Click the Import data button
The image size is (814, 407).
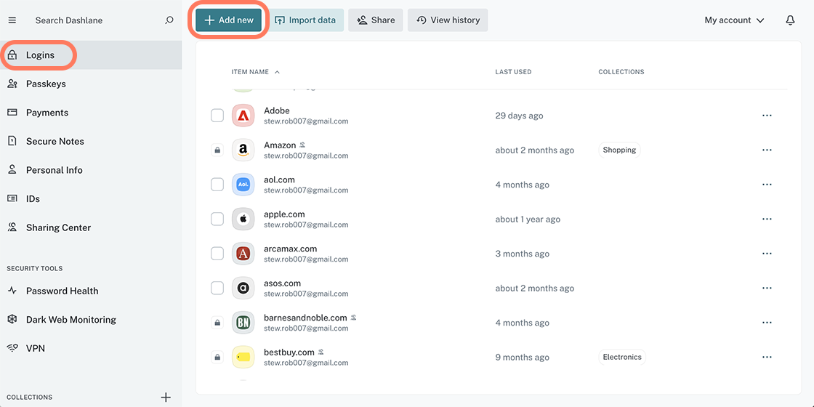[305, 20]
